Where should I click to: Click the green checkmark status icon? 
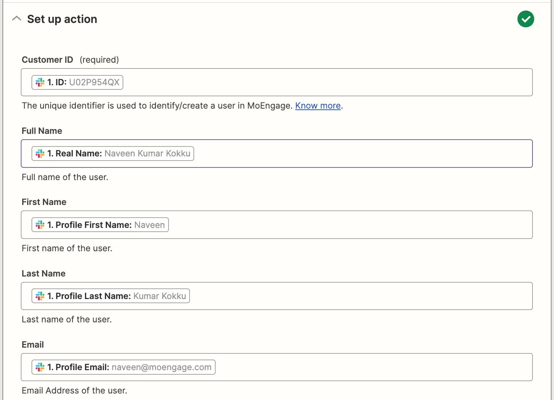pyautogui.click(x=526, y=19)
